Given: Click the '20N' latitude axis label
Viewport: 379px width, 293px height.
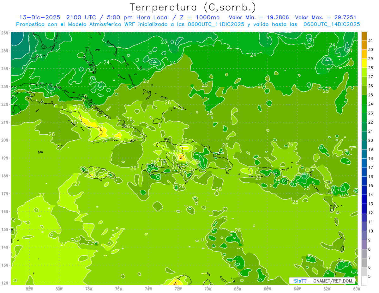Looking at the screenshot, I should tap(5, 140).
